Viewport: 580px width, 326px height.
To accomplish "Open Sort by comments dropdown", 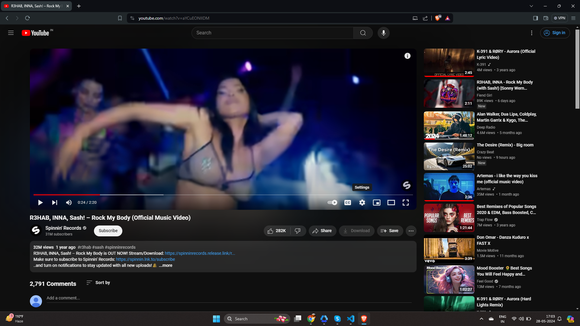I will [x=98, y=283].
